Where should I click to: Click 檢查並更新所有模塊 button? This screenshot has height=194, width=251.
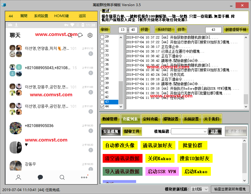click(x=230, y=189)
